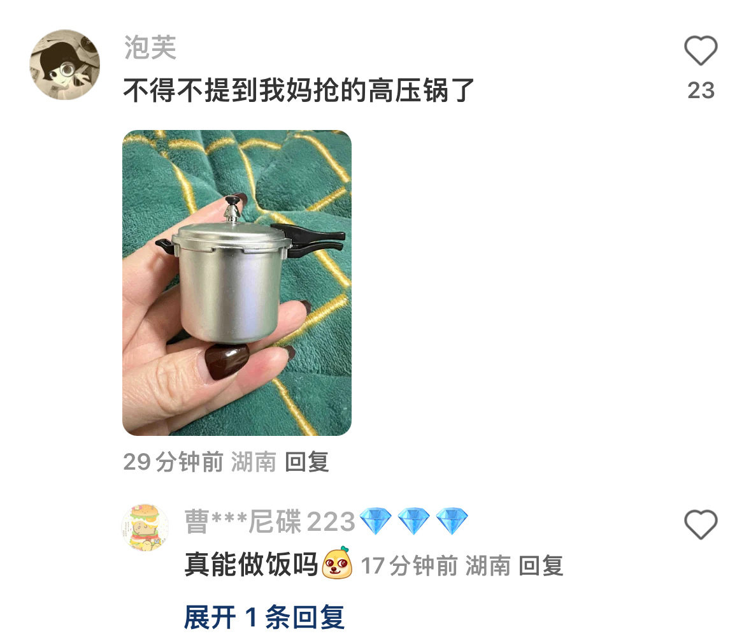Click the middle blue diamond badge

point(414,521)
